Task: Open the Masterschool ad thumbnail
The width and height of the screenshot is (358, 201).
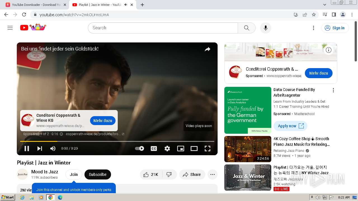Action: [248, 110]
